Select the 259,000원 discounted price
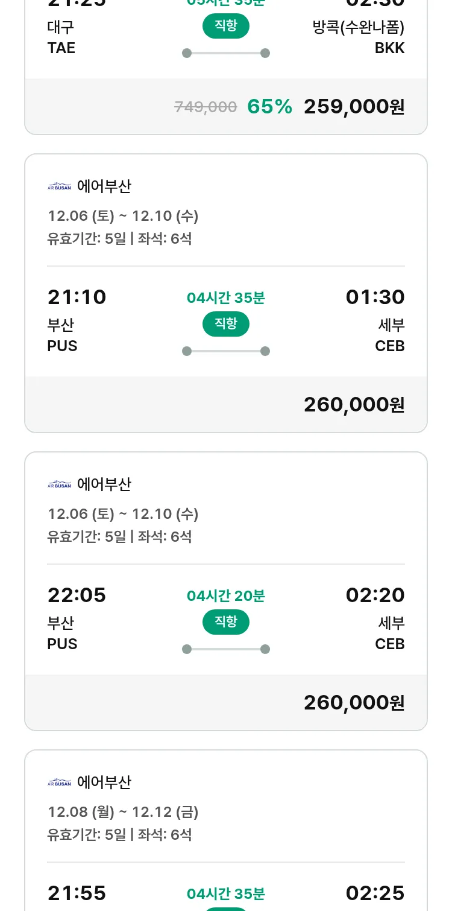Screen dimensions: 452x911 click(x=354, y=107)
